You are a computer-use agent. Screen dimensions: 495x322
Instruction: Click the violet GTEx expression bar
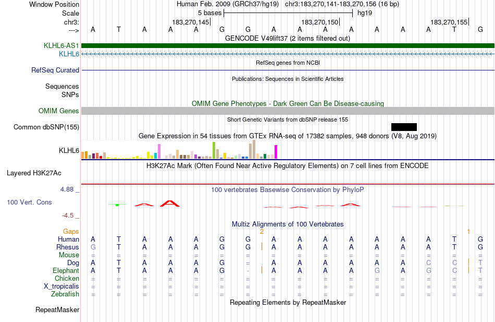point(159,151)
